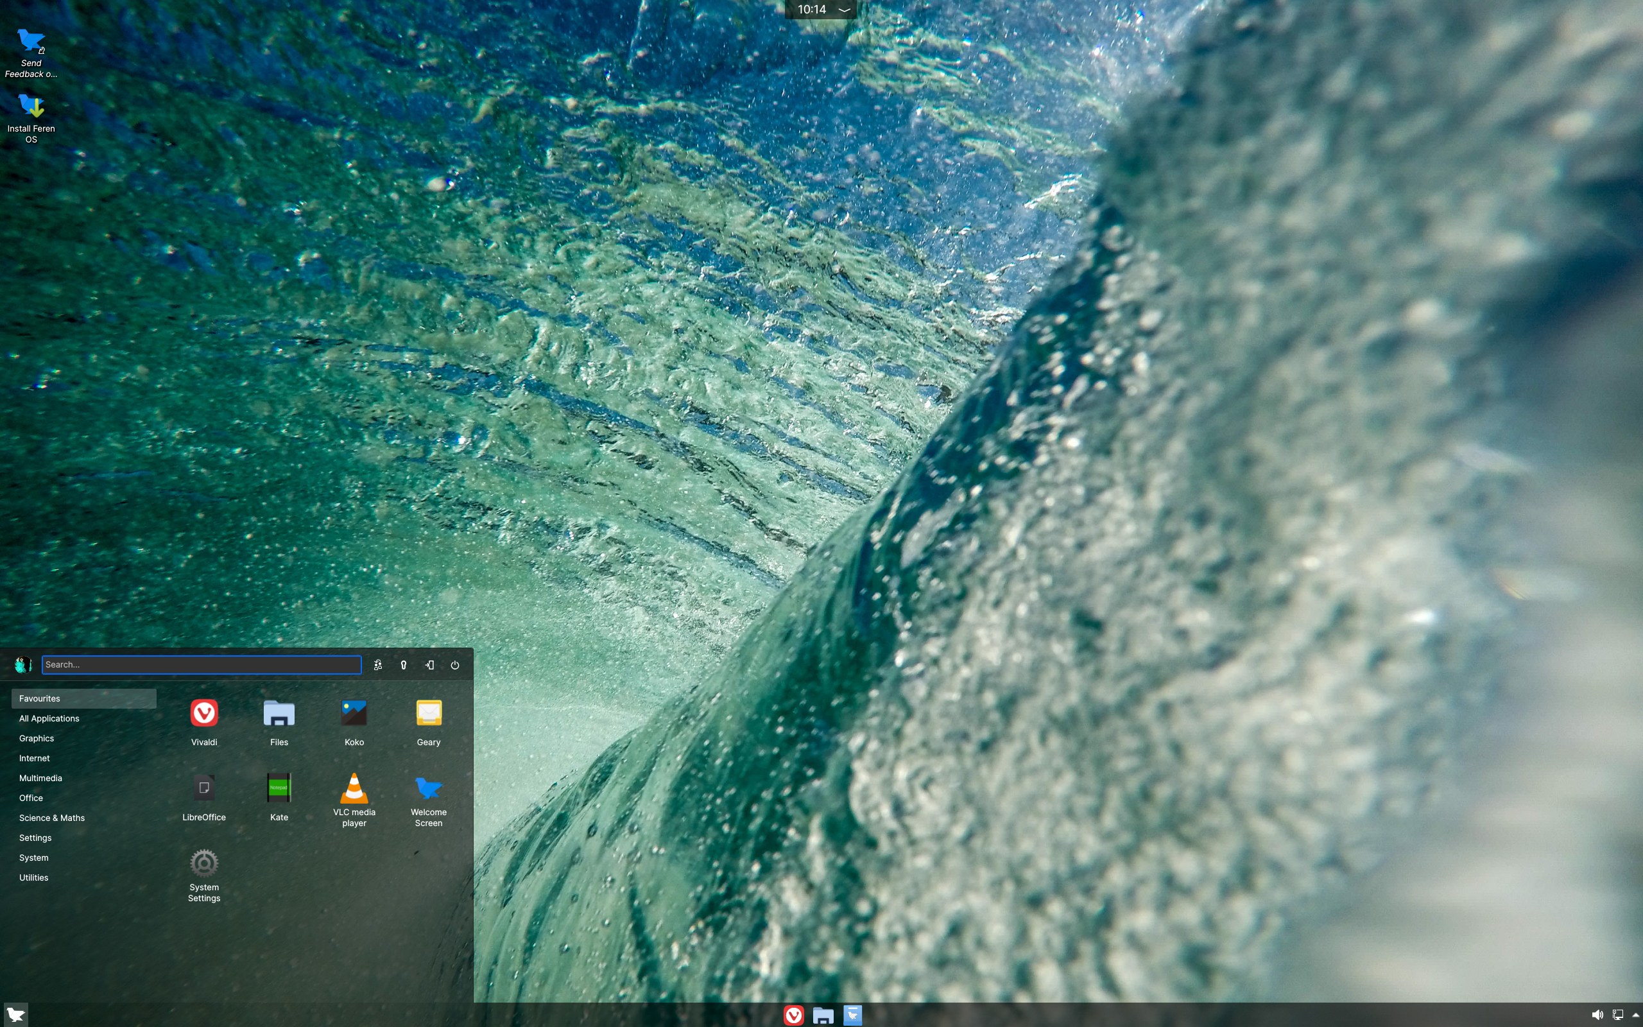
Task: Click the log out icon in launcher header
Action: click(x=429, y=665)
